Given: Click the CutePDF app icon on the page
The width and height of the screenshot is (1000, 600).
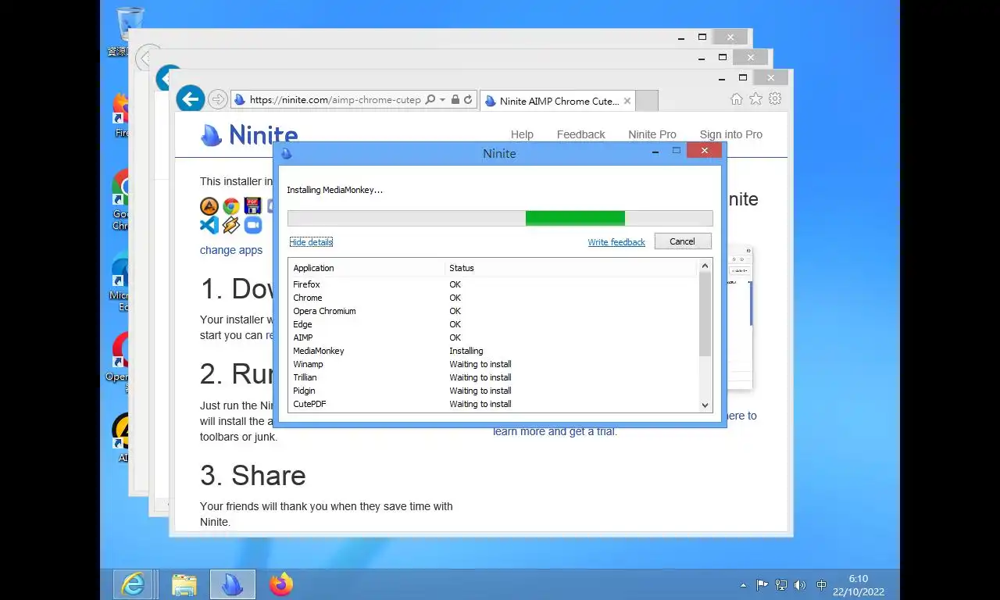Looking at the screenshot, I should (252, 206).
